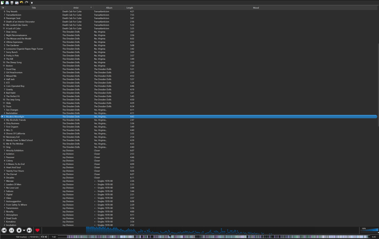Click the elapsed time 1:42 display
The height and width of the screenshot is (239, 379).
click(x=54, y=237)
